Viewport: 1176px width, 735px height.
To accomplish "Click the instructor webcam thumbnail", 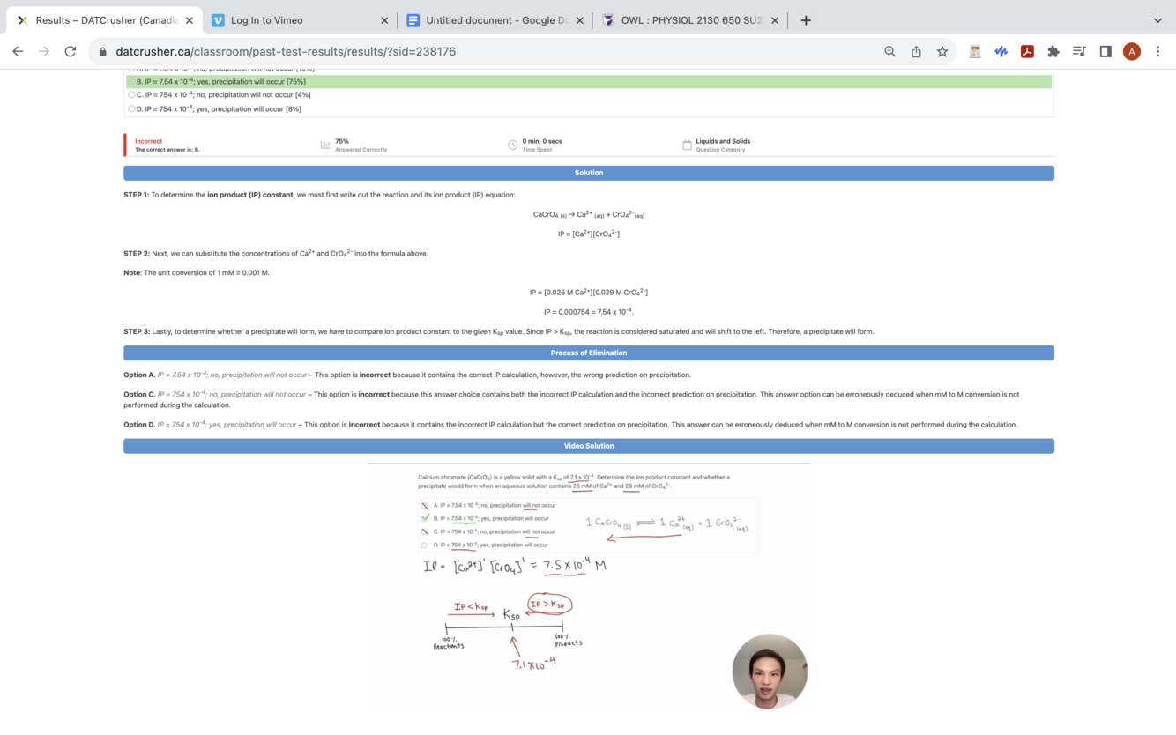I will [x=770, y=672].
